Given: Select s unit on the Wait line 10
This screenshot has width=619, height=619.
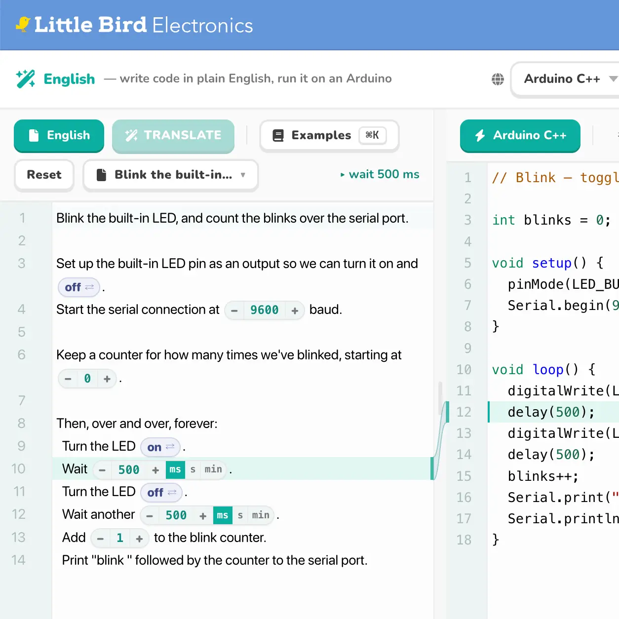Looking at the screenshot, I should click(x=193, y=469).
